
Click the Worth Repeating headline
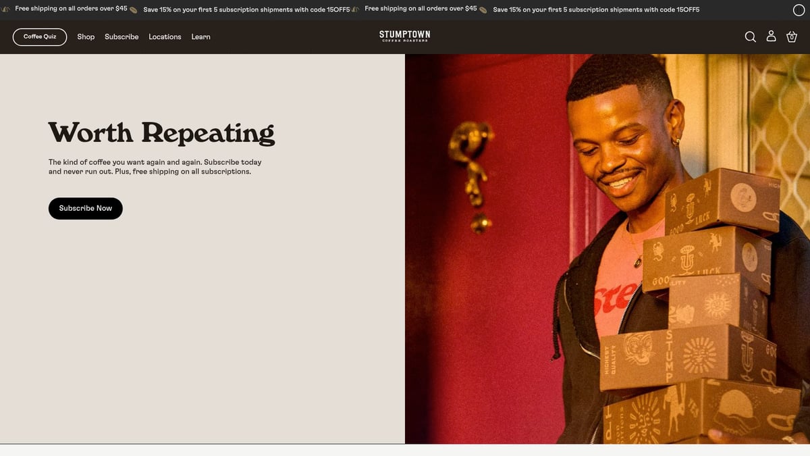coord(161,132)
